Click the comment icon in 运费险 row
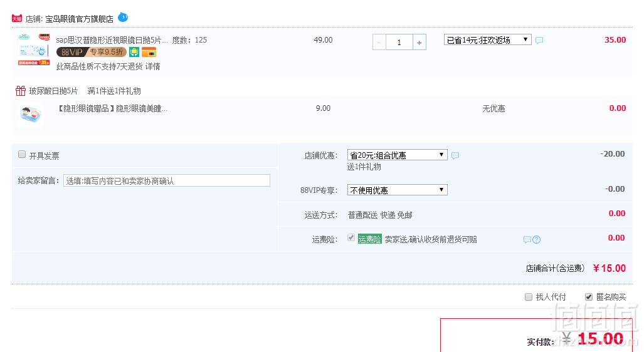This screenshot has height=352, width=644. (527, 240)
